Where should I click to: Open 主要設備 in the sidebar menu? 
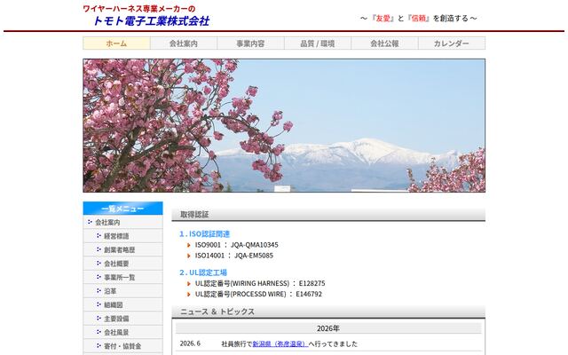[x=122, y=319]
